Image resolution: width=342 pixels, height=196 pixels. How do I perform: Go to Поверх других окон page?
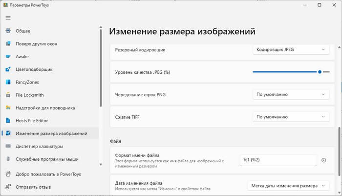[50, 44]
